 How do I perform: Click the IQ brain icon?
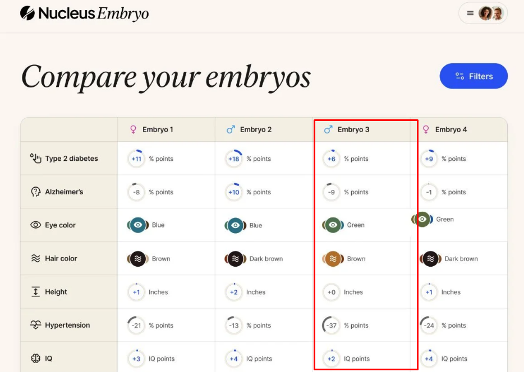(x=35, y=359)
